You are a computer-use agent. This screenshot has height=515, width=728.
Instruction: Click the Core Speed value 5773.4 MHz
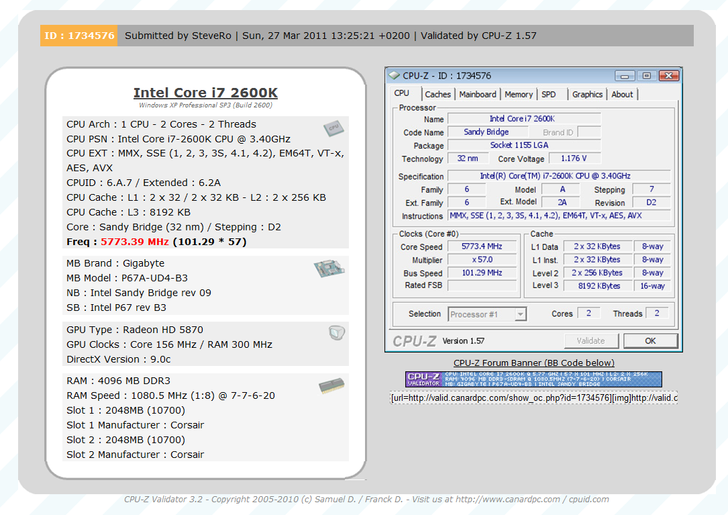[x=482, y=246]
